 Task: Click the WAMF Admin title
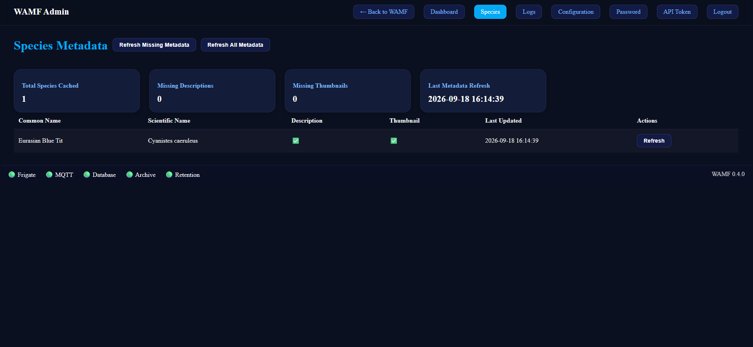click(41, 12)
